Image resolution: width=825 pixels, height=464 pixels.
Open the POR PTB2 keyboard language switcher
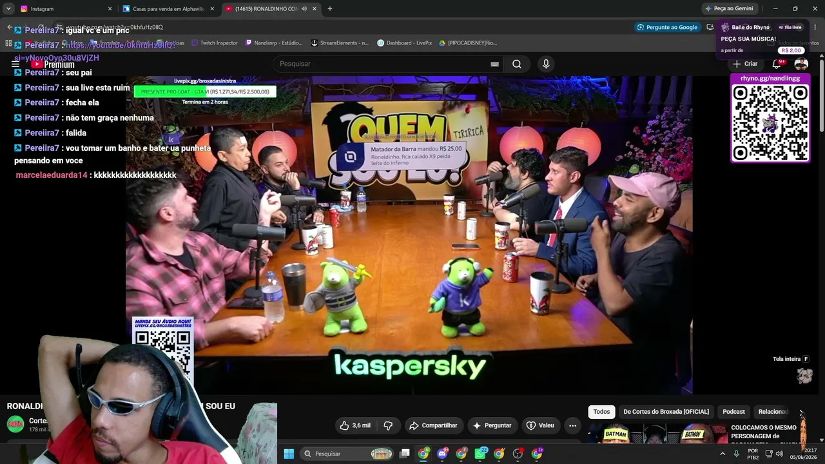click(x=753, y=454)
